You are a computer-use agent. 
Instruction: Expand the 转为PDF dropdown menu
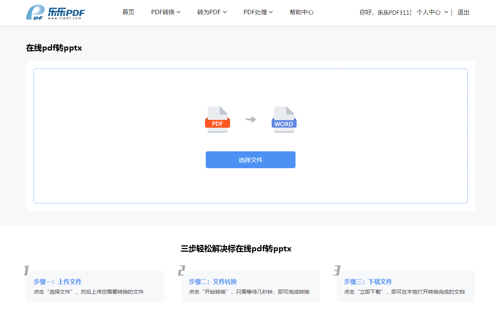212,12
